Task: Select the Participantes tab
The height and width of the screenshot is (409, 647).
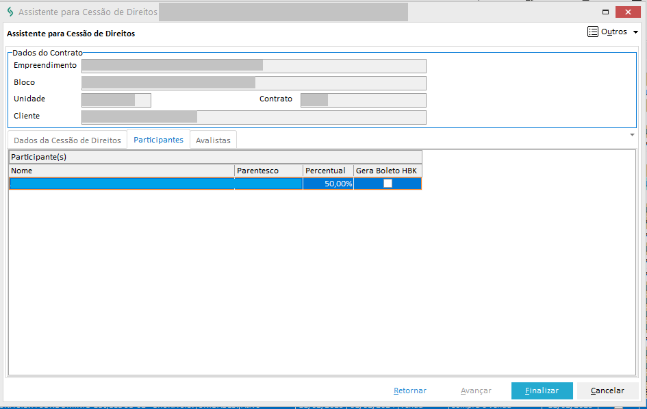Action: [158, 140]
